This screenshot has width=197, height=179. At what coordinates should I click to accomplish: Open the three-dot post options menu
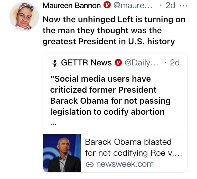[x=184, y=6]
